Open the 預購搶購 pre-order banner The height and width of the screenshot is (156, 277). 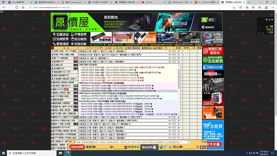(x=213, y=74)
